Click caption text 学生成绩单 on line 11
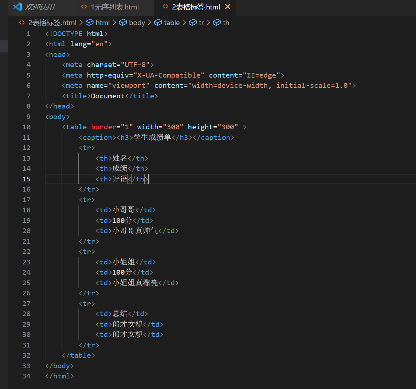The image size is (416, 389). click(x=152, y=137)
